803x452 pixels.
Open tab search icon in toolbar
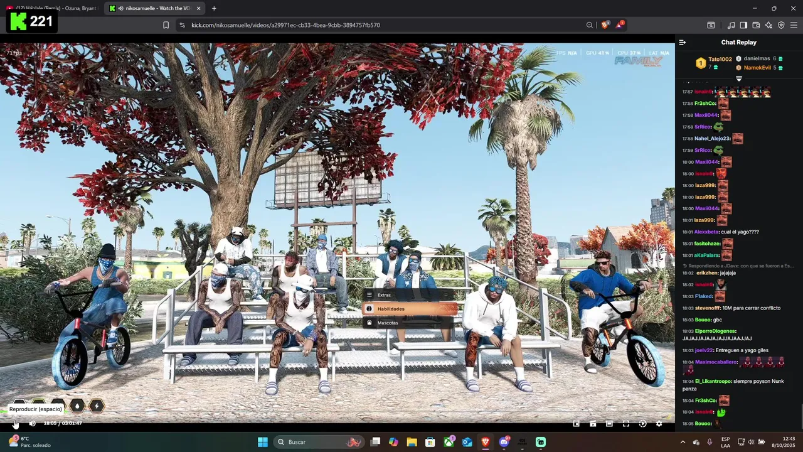711,25
